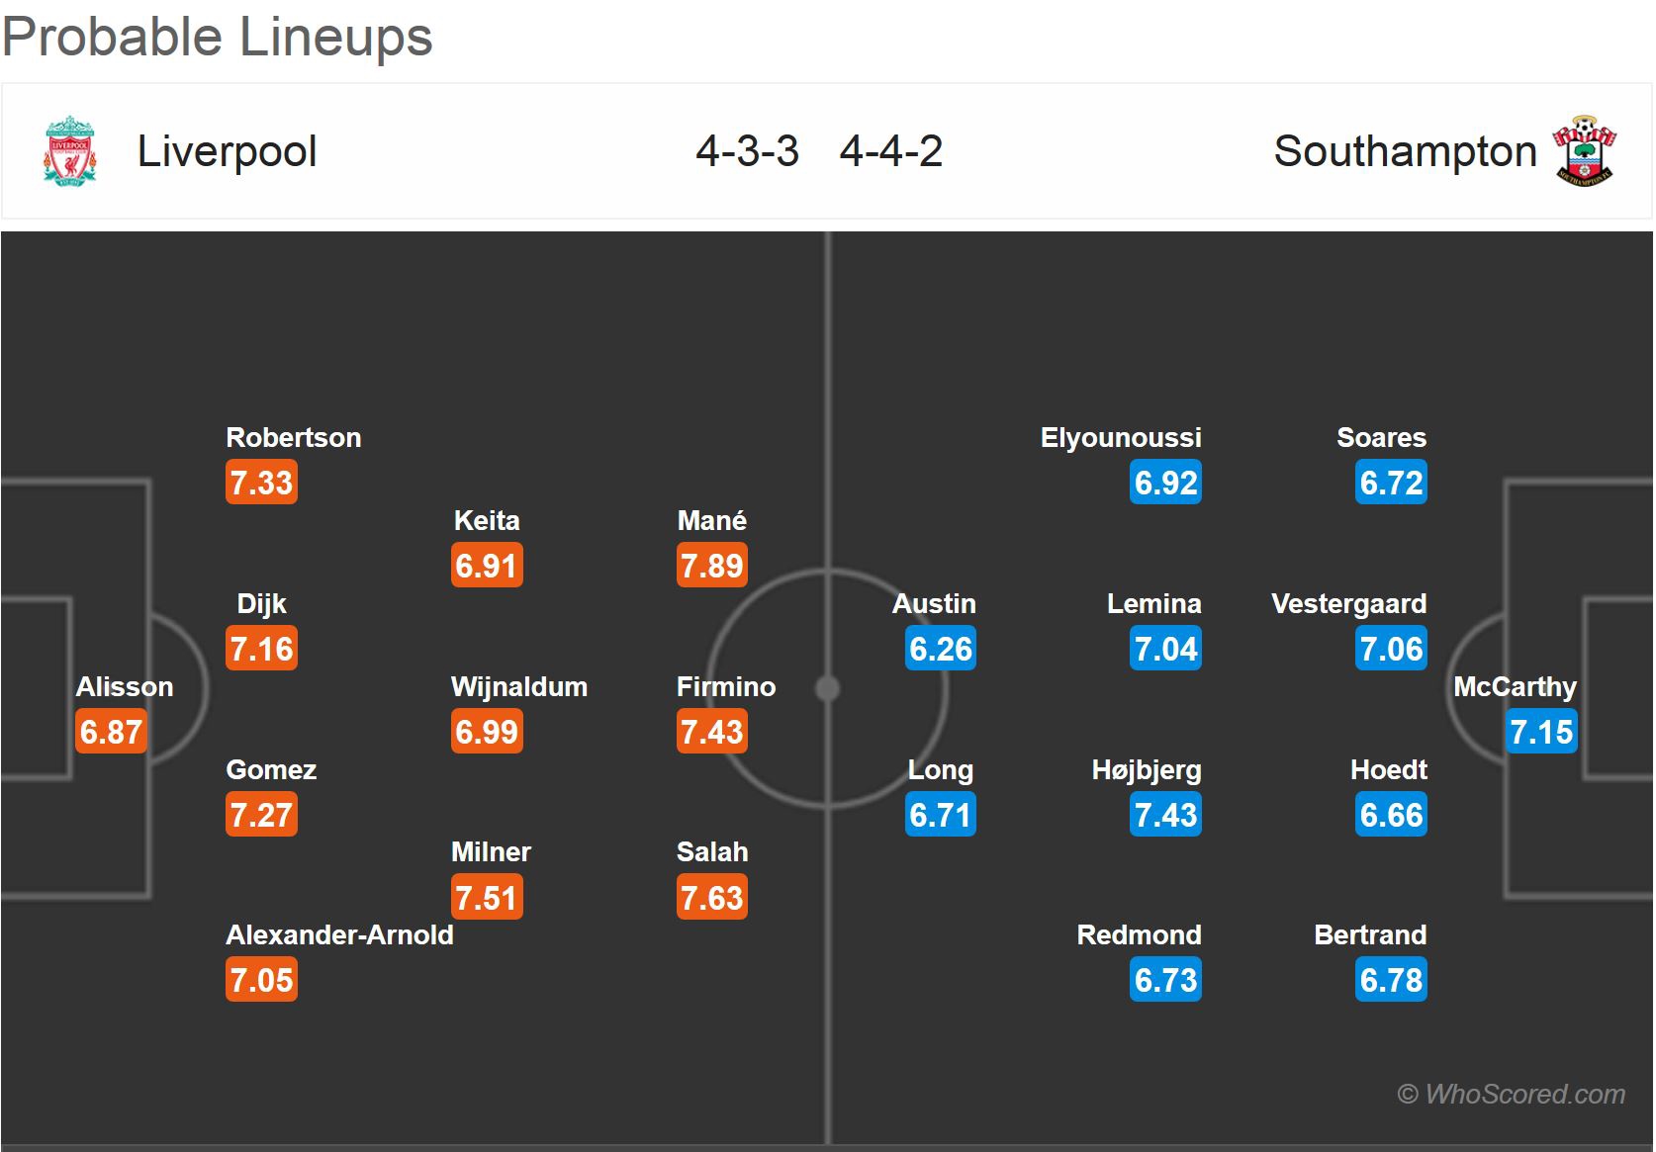Select the Elyounoussi player name
The image size is (1656, 1152).
click(1120, 437)
